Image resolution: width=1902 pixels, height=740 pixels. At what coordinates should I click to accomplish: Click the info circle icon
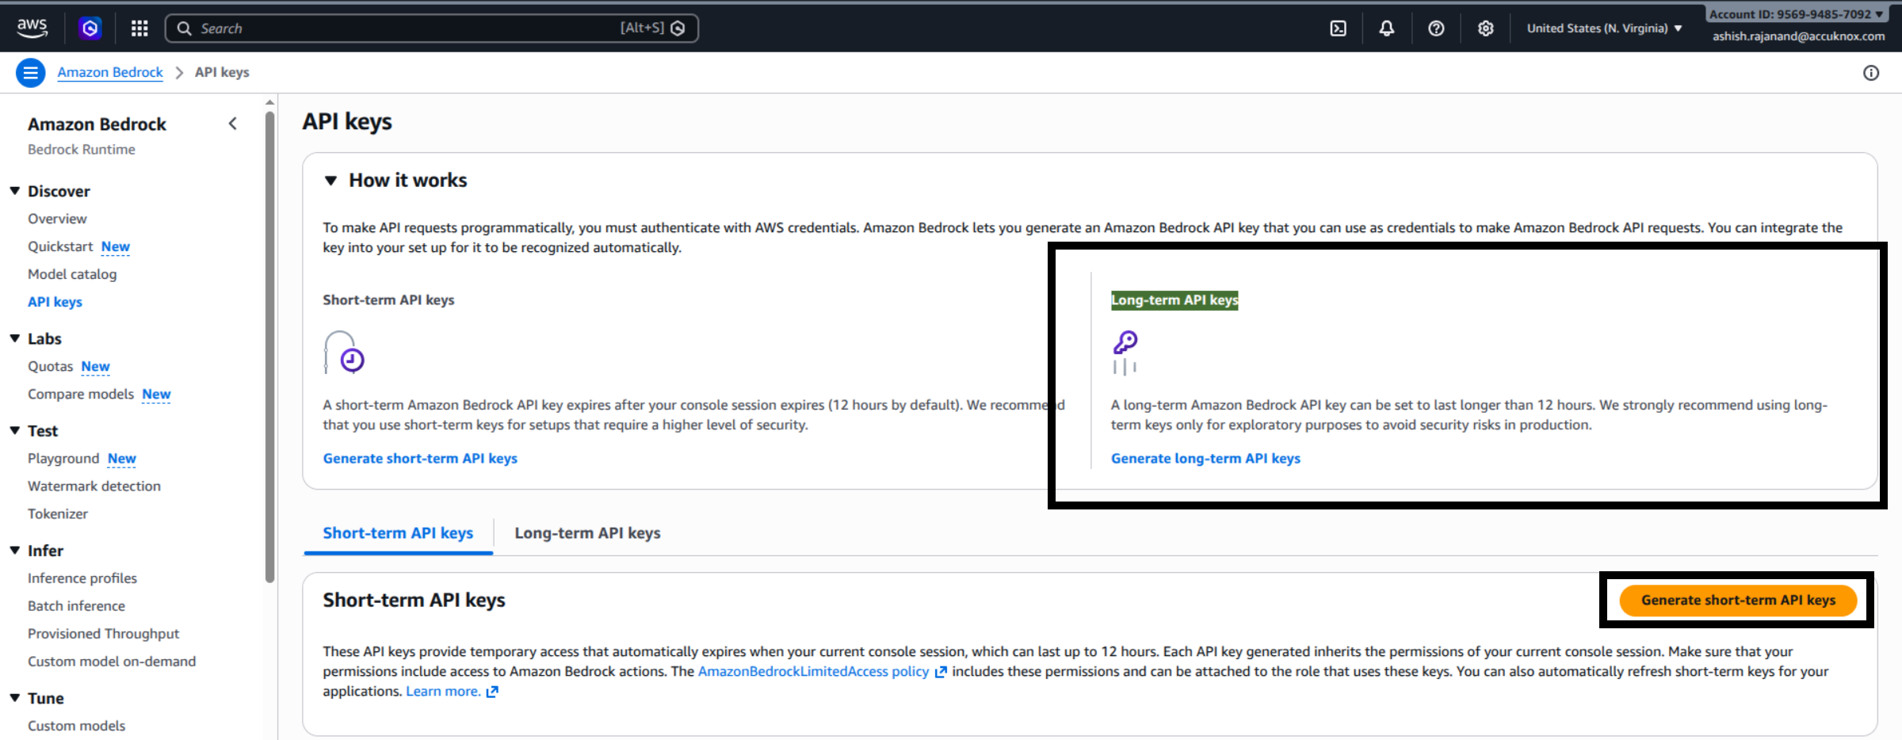pyautogui.click(x=1871, y=73)
